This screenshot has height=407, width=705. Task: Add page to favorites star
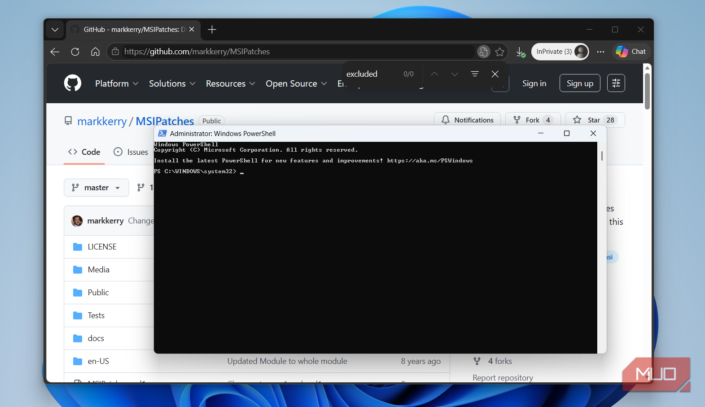[499, 52]
